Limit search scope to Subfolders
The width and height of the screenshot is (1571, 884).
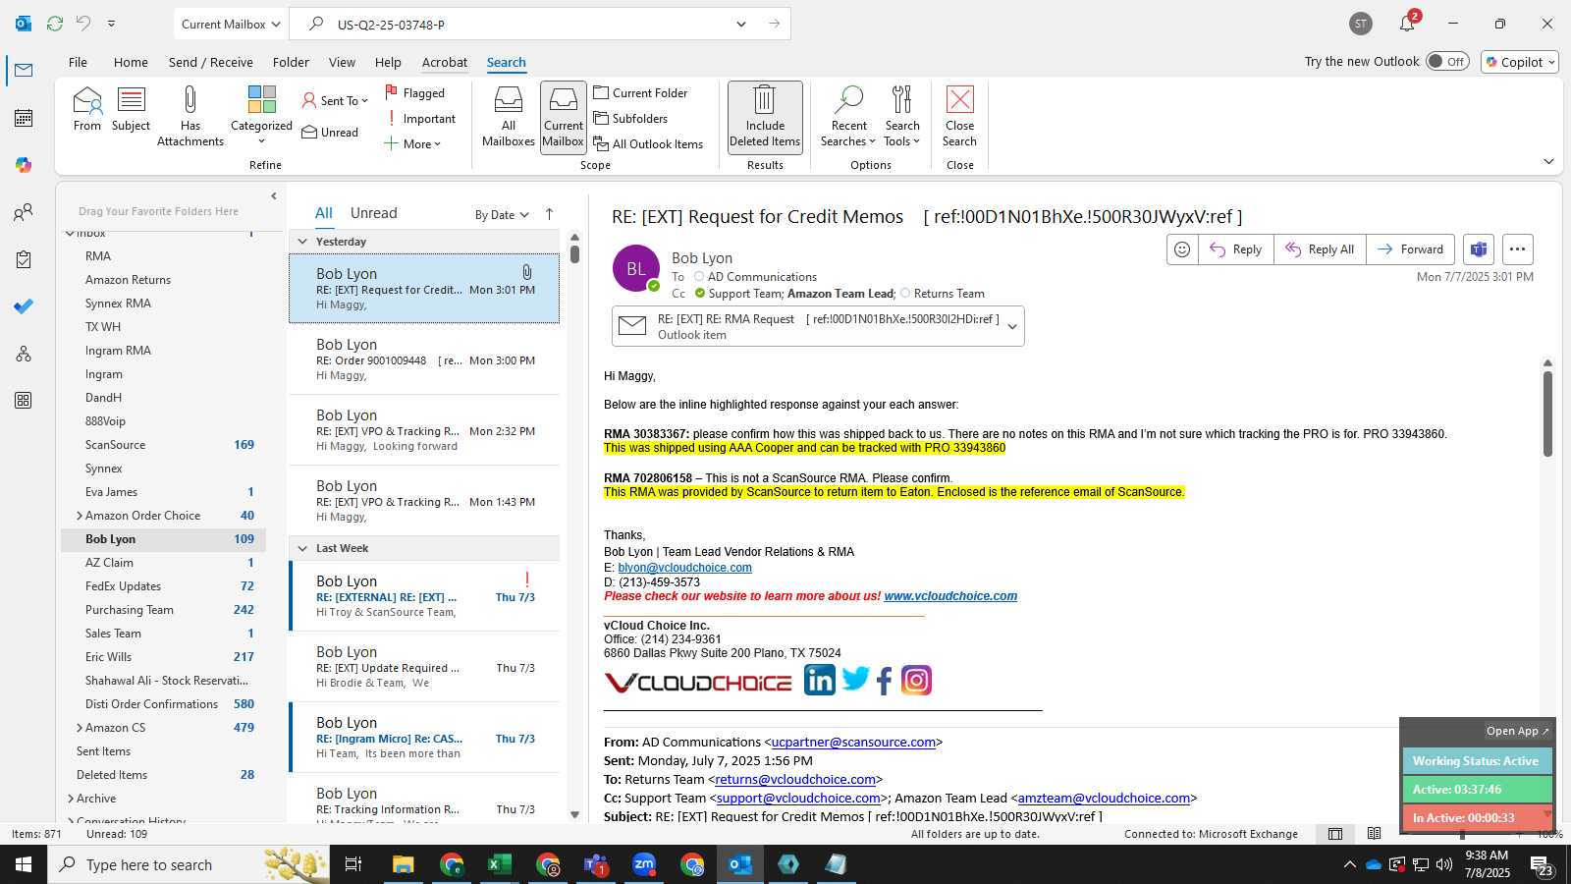pos(630,119)
